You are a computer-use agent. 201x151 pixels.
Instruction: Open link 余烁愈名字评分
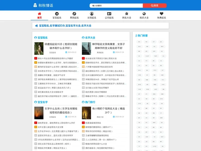(58, 71)
